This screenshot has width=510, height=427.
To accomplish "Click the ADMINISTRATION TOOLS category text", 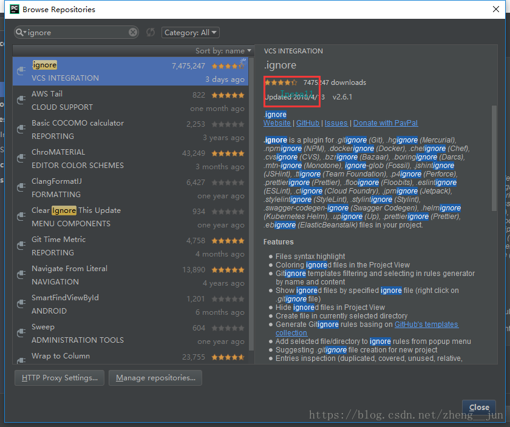I will [78, 340].
